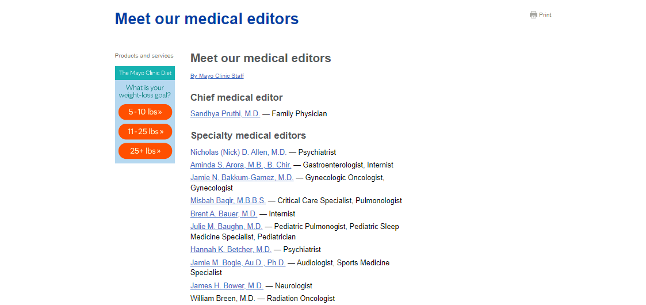Click the 'What is your weight-loss goal?' text
This screenshot has width=646, height=305.
tap(145, 91)
